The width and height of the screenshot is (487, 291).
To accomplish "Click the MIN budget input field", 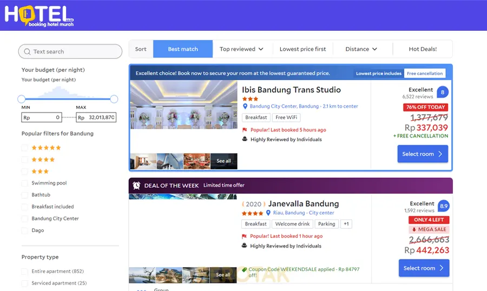I will pyautogui.click(x=42, y=117).
